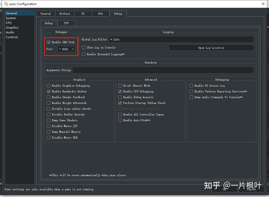Switch to the Web tab
This screenshot has width=269, height=197.
tap(100, 14)
